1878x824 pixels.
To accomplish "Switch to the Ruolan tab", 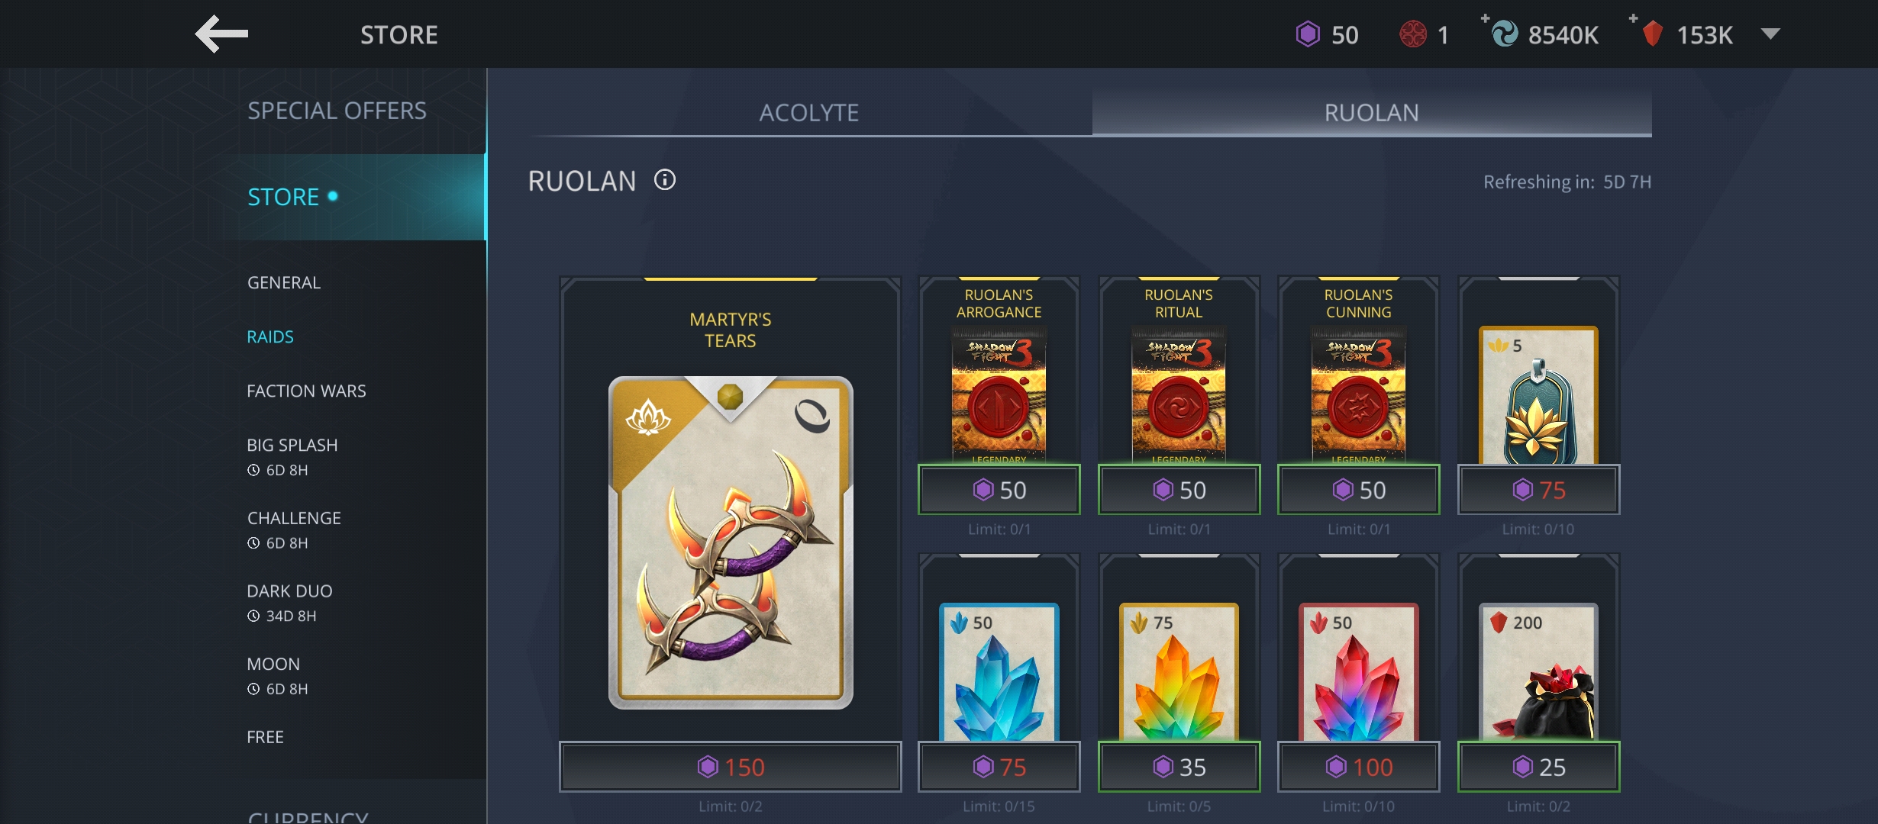I will pos(1372,112).
